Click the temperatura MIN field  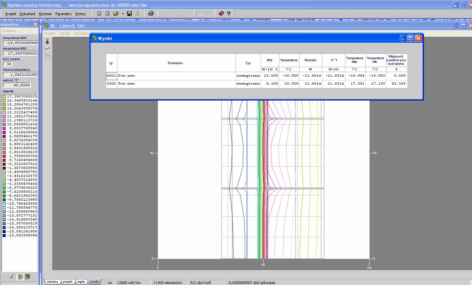(x=21, y=53)
